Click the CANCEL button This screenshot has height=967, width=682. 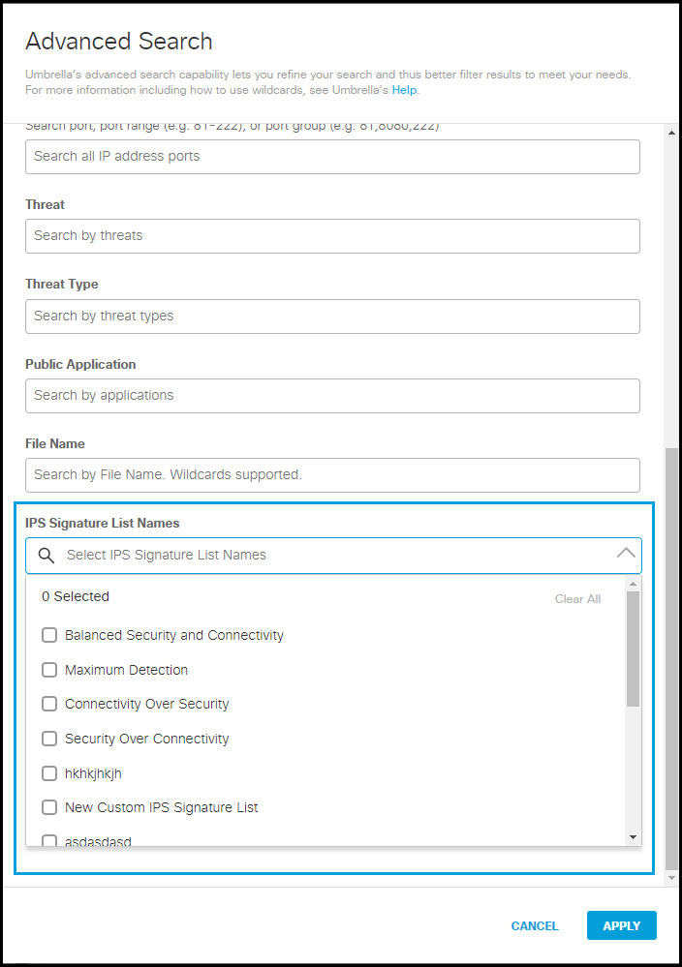point(535,926)
